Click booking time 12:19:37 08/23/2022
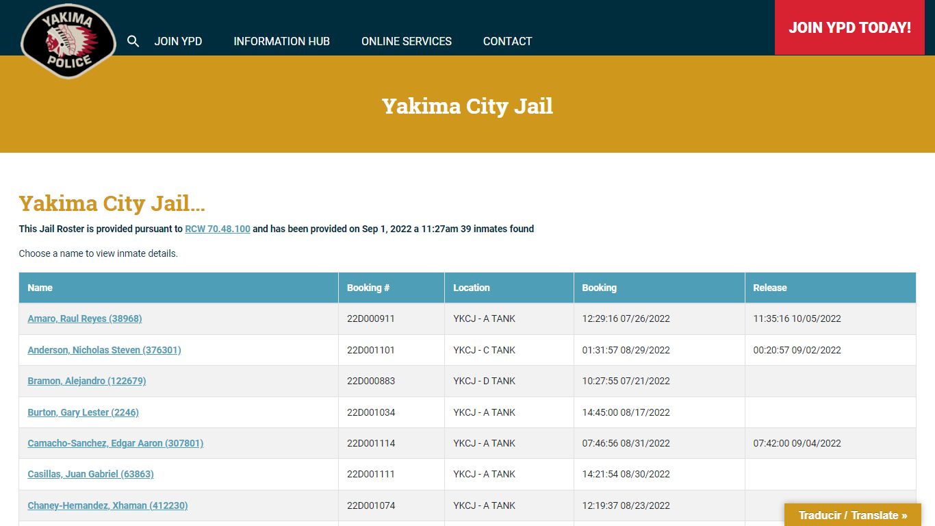The height and width of the screenshot is (526, 935). point(626,505)
